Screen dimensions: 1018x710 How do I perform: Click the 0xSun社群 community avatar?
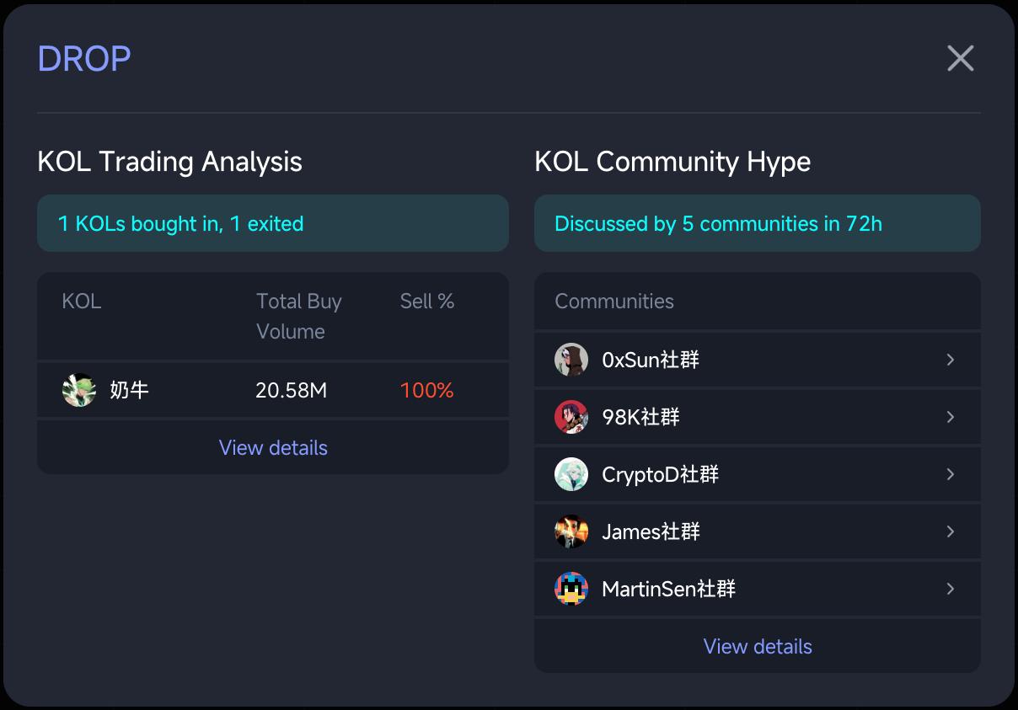[571, 360]
